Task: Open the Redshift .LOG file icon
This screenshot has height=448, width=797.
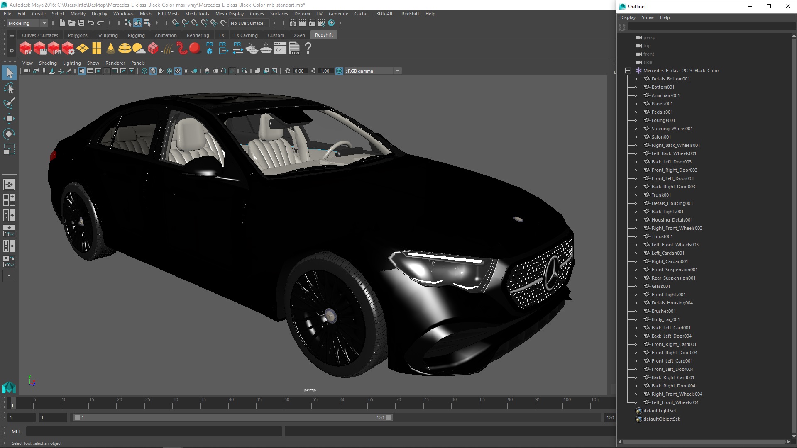Action: click(294, 49)
